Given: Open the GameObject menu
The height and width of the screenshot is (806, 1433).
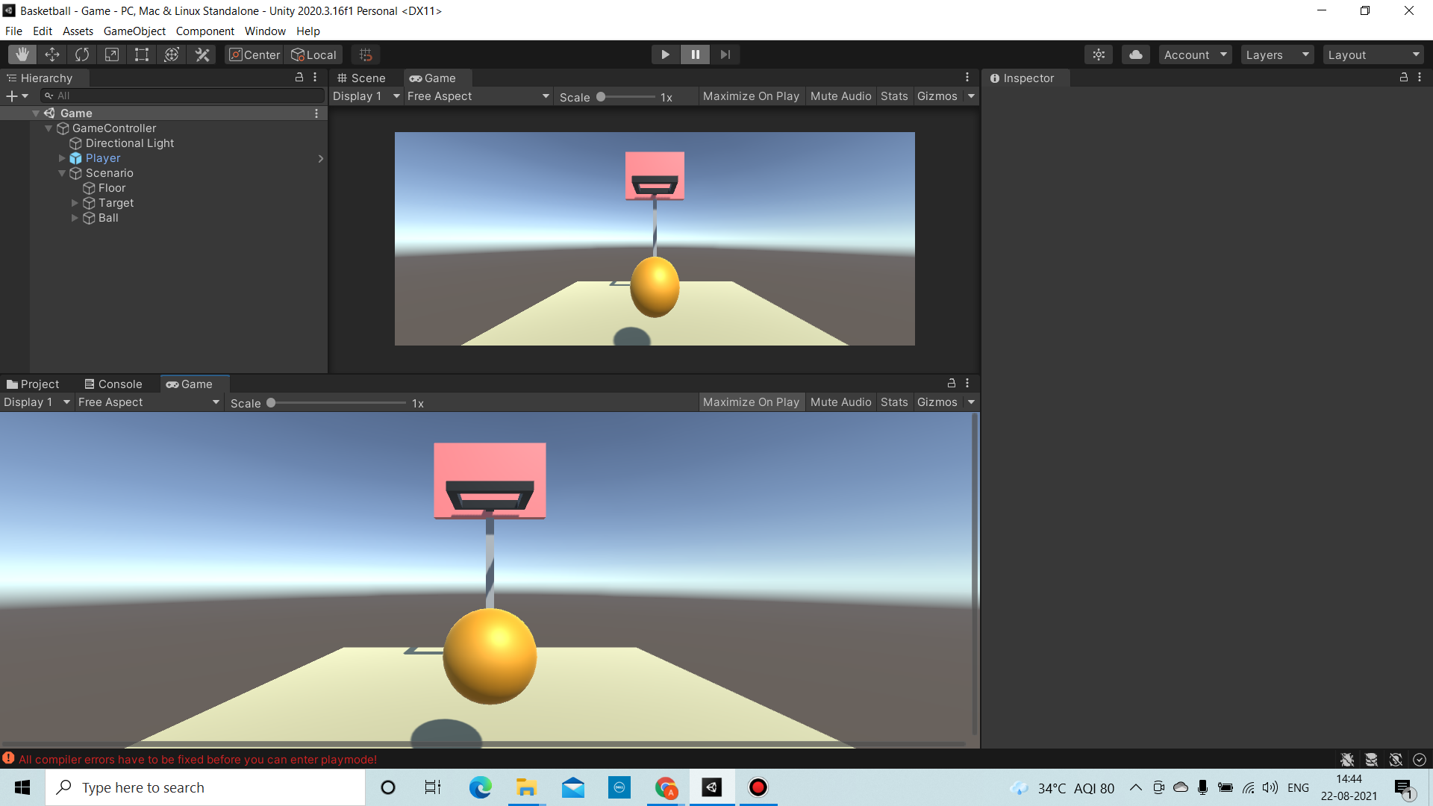Looking at the screenshot, I should point(134,31).
